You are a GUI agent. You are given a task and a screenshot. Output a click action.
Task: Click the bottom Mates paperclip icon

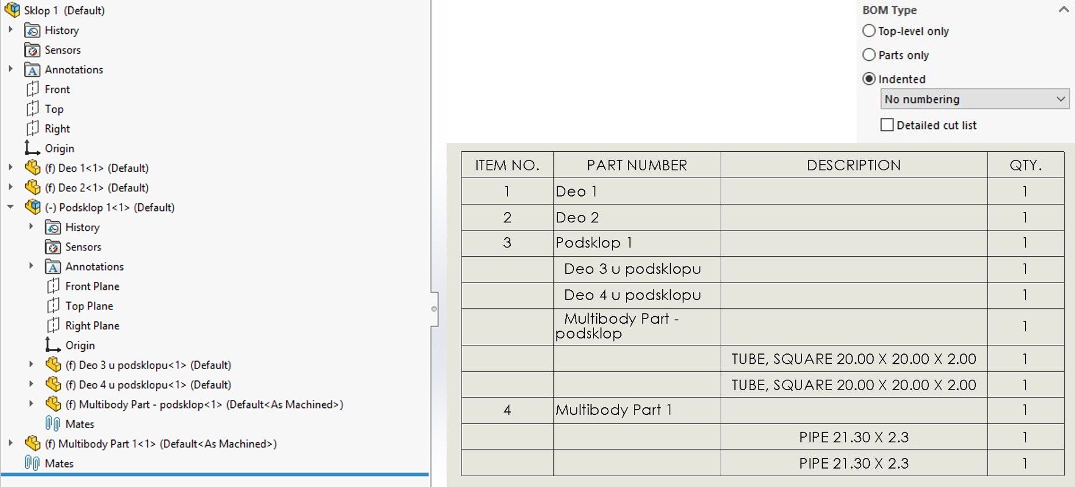(x=33, y=463)
